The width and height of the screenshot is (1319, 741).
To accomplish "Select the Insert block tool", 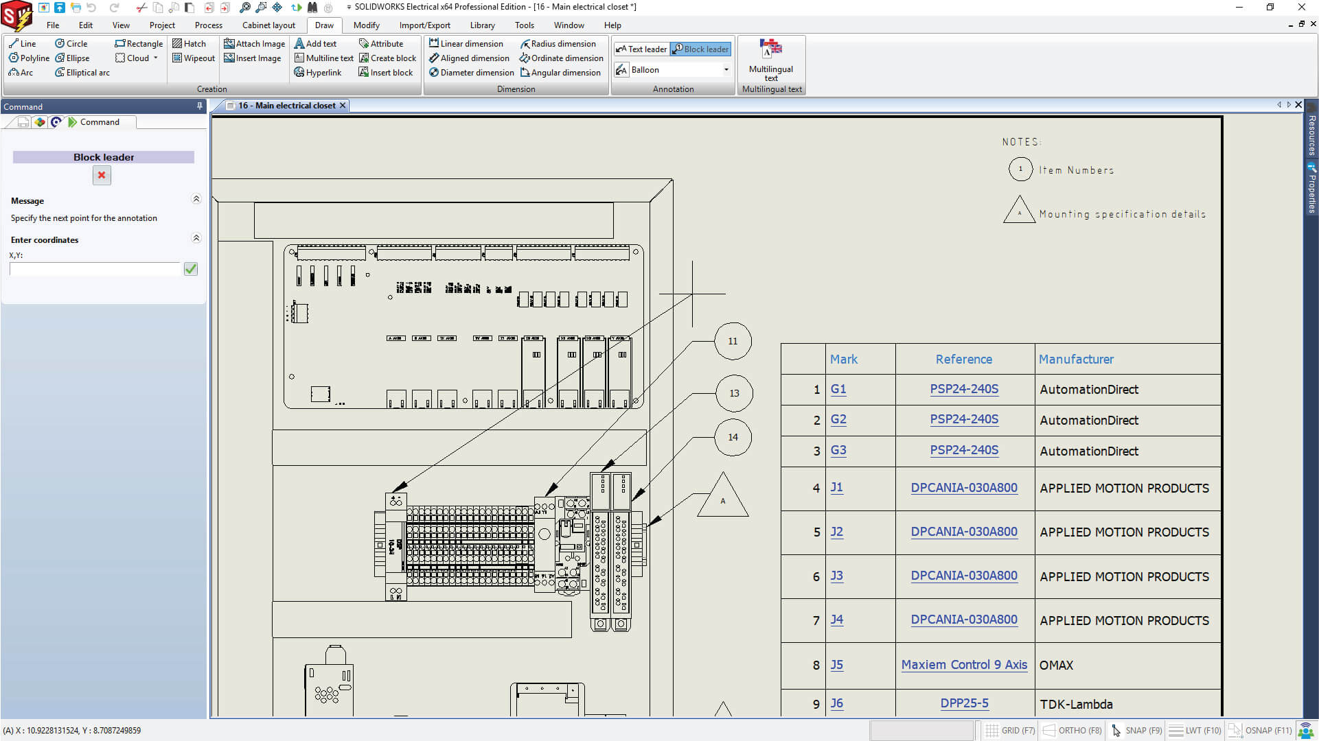I will [386, 72].
